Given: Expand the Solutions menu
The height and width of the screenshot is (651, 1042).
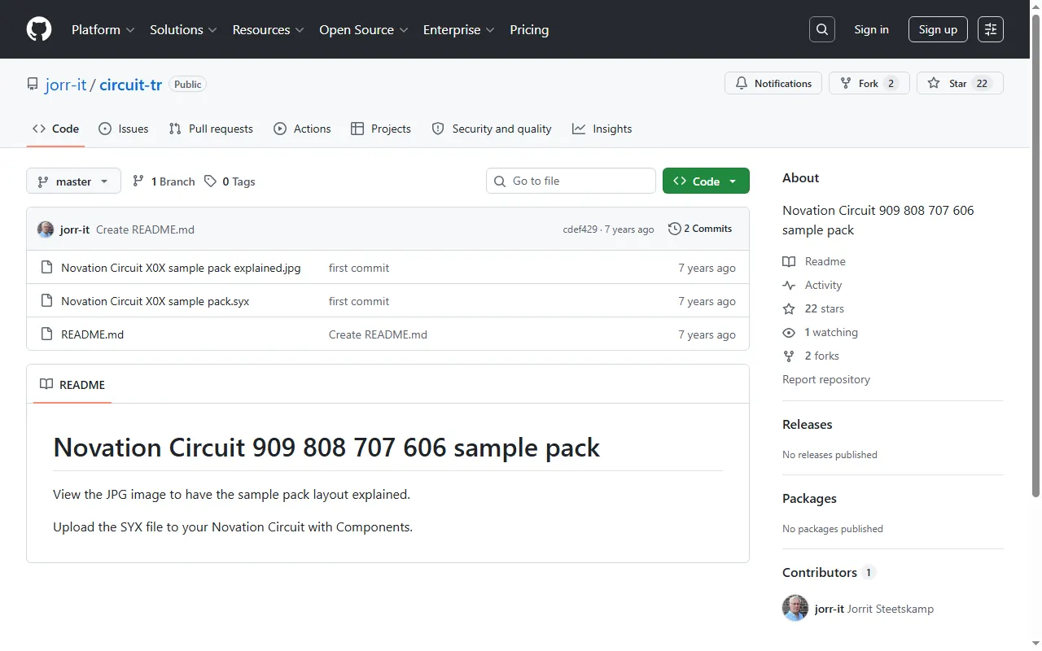Looking at the screenshot, I should [x=183, y=29].
